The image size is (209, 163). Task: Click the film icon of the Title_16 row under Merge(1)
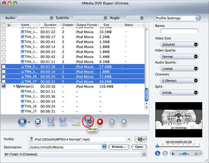(23, 106)
